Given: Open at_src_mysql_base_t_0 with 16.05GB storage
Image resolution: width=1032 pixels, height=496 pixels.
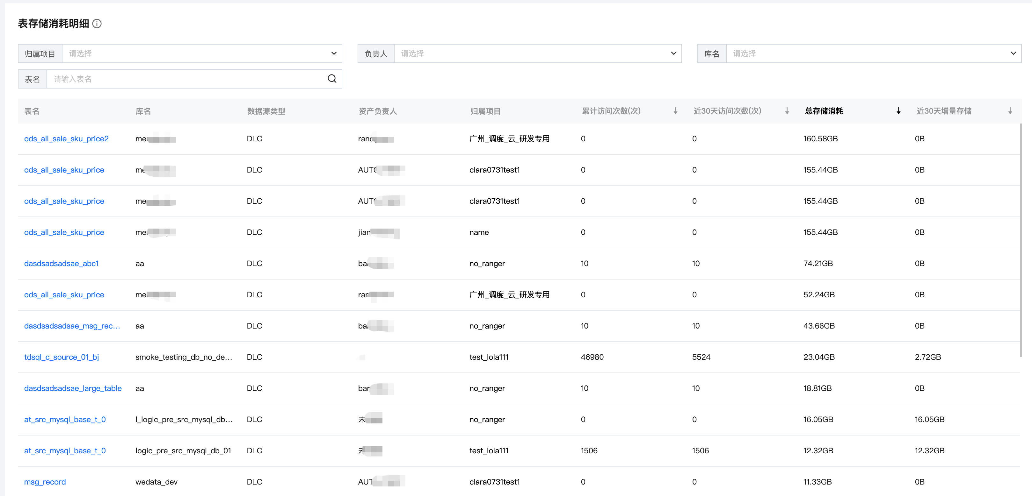Looking at the screenshot, I should pyautogui.click(x=65, y=420).
